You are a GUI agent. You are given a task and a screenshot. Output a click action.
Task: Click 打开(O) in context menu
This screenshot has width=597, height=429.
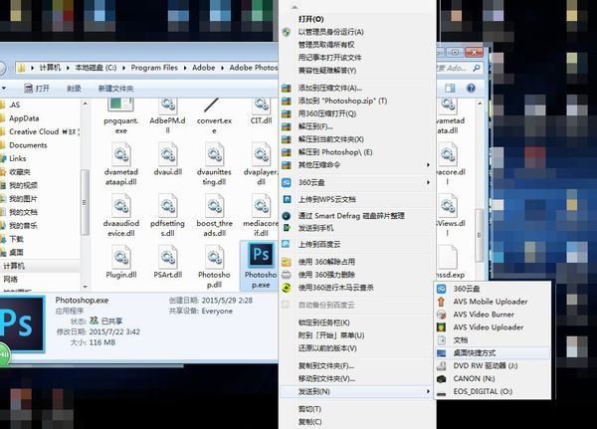357,19
